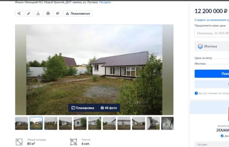Select the third photo thumbnail
Screen dimensions: 229x147
click(x=51, y=123)
